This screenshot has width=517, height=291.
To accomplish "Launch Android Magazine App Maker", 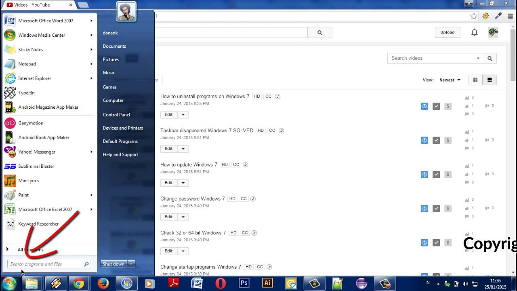I will pyautogui.click(x=49, y=107).
